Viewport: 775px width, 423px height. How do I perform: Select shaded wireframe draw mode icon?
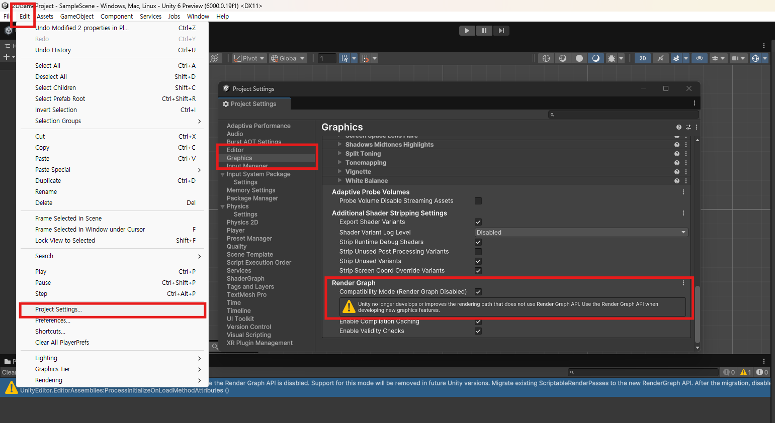coord(563,58)
